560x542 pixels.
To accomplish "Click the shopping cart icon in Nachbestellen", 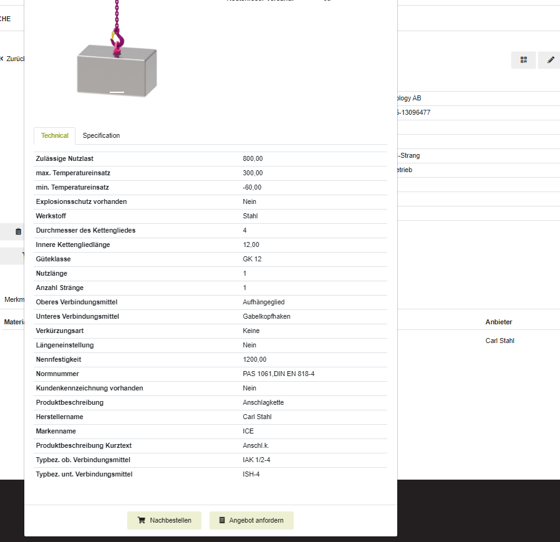I will [142, 520].
